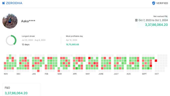
Task: Click the JUNE month label
Action: [101, 74]
